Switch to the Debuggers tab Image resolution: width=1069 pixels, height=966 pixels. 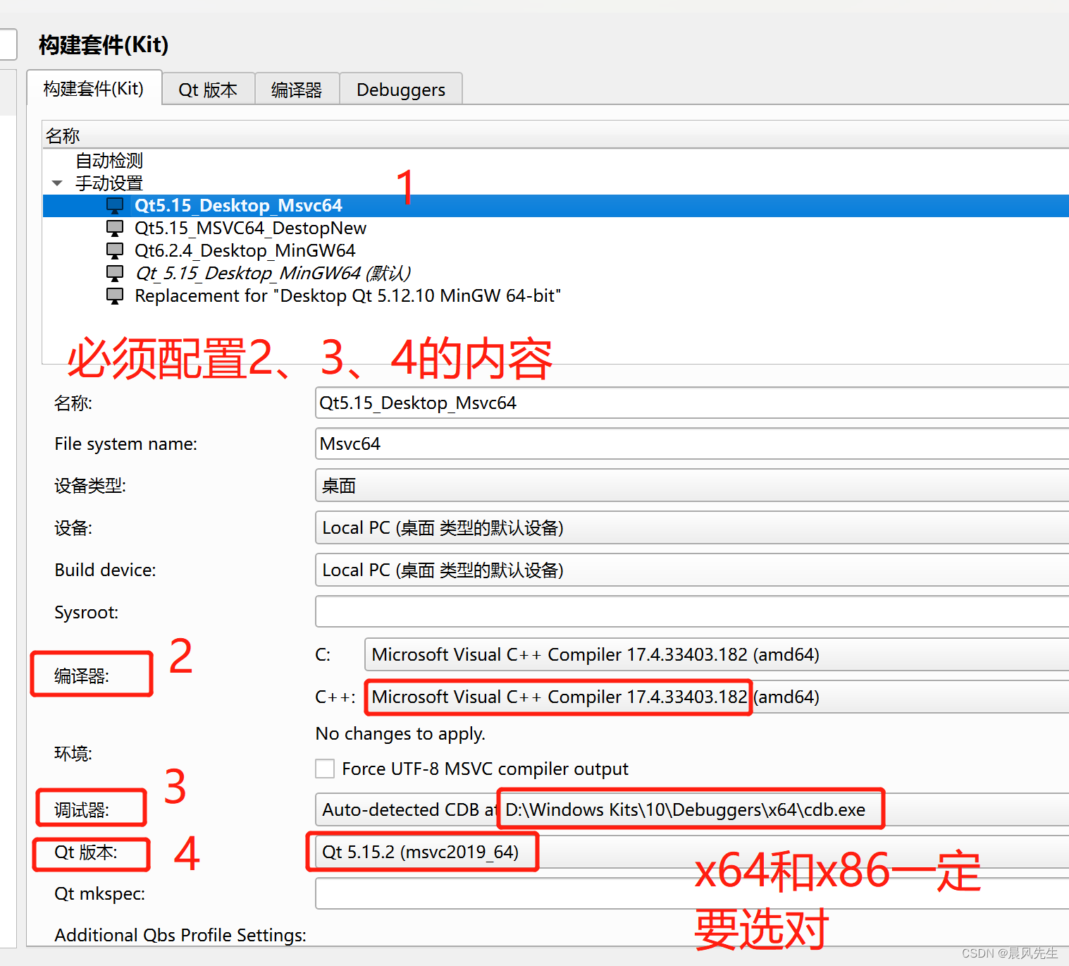[401, 90]
